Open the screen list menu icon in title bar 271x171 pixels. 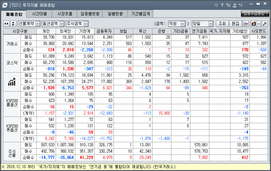(x=240, y=5)
